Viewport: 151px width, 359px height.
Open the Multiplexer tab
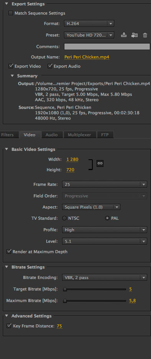coord(79,135)
